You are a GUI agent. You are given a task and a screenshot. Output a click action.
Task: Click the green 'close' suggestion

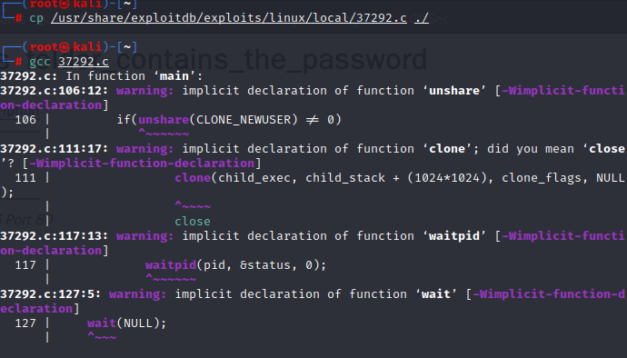(x=193, y=222)
